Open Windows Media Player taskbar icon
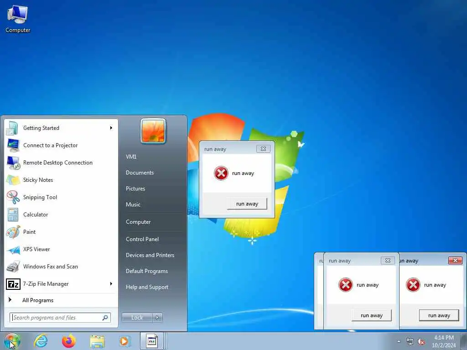This screenshot has height=350, width=467. point(125,341)
